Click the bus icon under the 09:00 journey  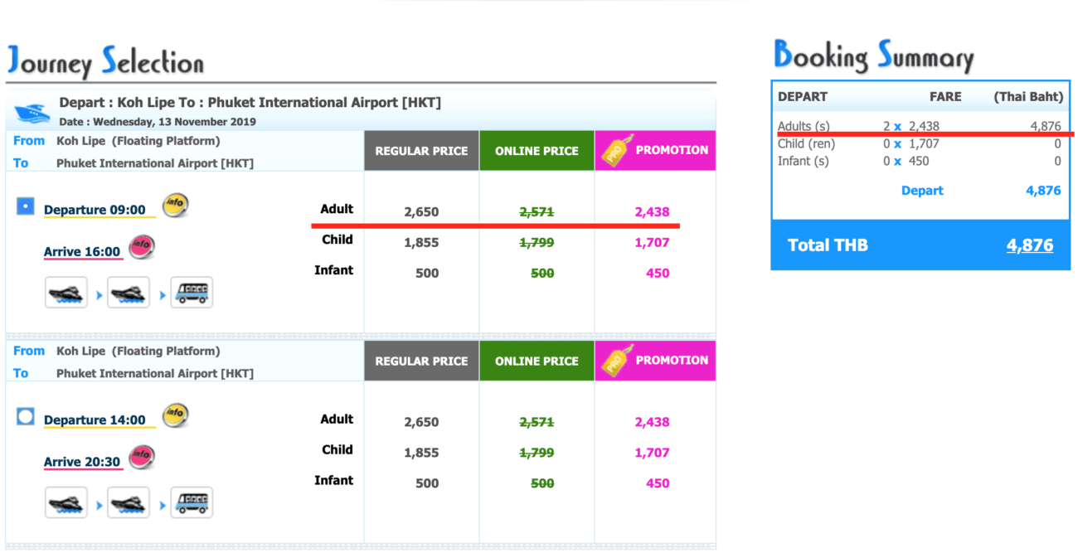(x=192, y=293)
